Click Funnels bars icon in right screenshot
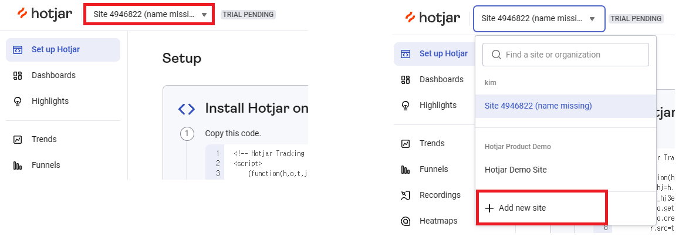Screen dimensions: 679x243 point(406,170)
